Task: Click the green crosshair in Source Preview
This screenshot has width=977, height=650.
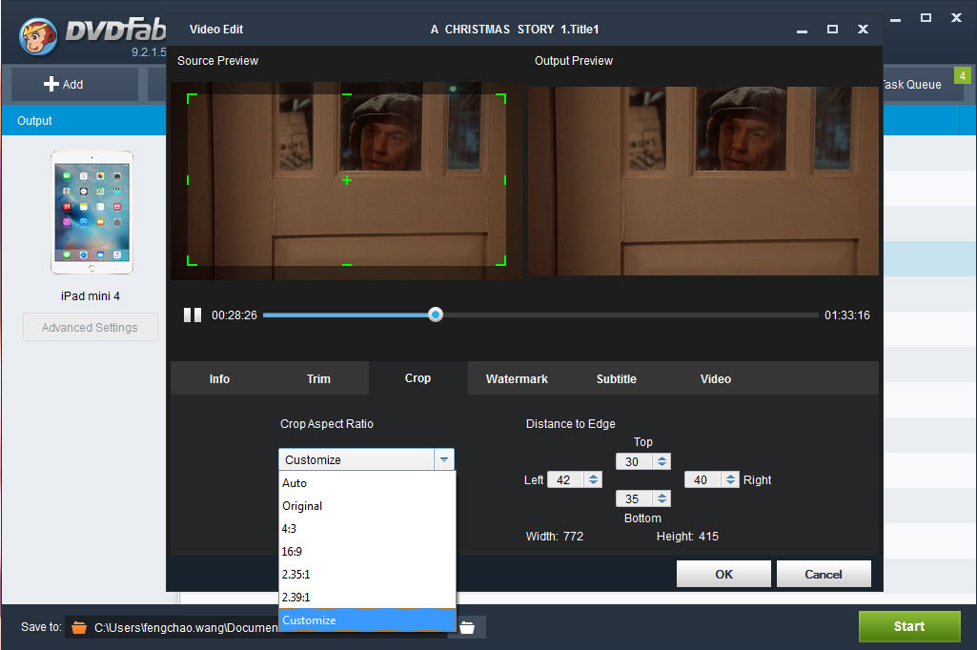Action: coord(347,180)
